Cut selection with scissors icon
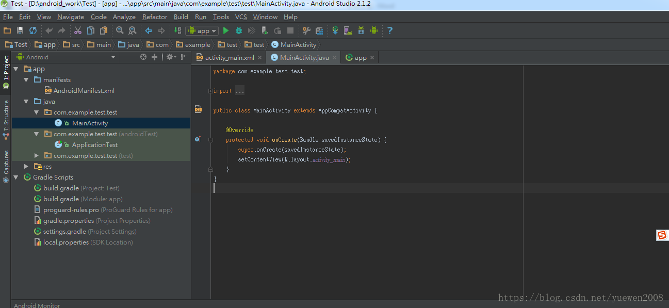This screenshot has width=669, height=308. pyautogui.click(x=78, y=31)
